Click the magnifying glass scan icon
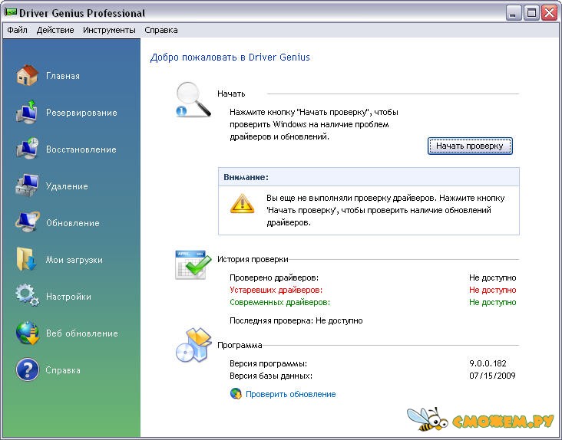The height and width of the screenshot is (440, 562). pyautogui.click(x=193, y=100)
